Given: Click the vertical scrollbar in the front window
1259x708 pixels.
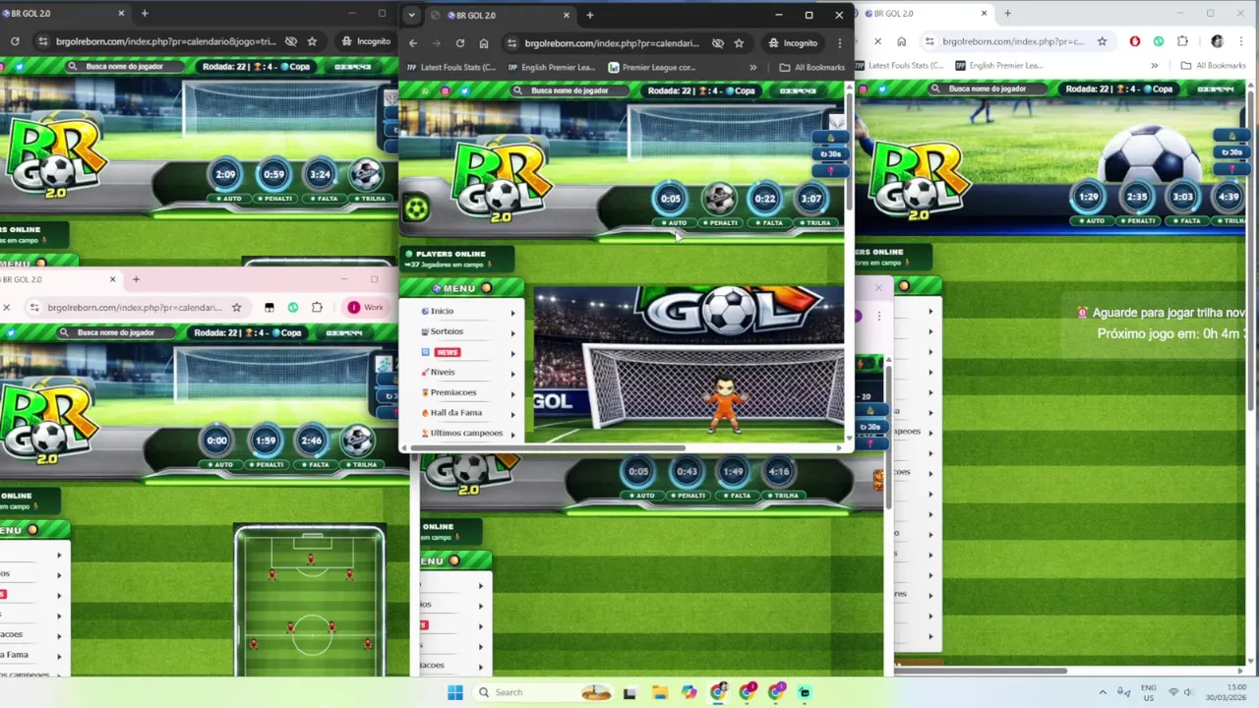Looking at the screenshot, I should (849, 147).
